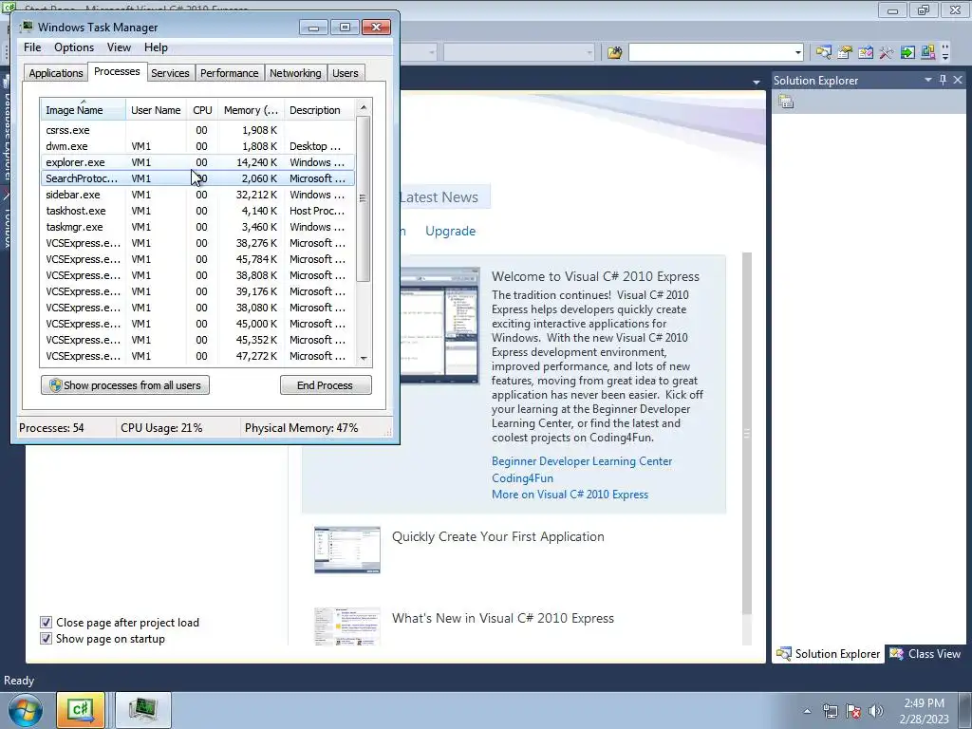Screen dimensions: 972x729
Task: Expand toolbar options overflow arrow
Action: (945, 53)
